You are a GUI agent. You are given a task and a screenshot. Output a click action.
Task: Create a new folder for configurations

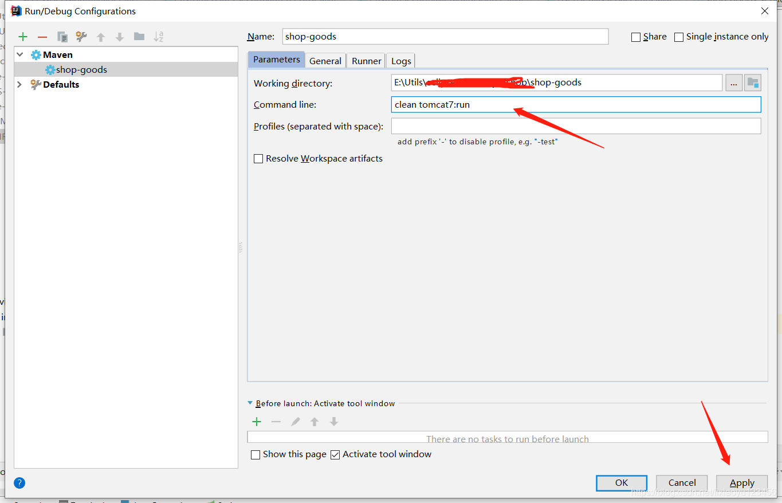tap(139, 37)
